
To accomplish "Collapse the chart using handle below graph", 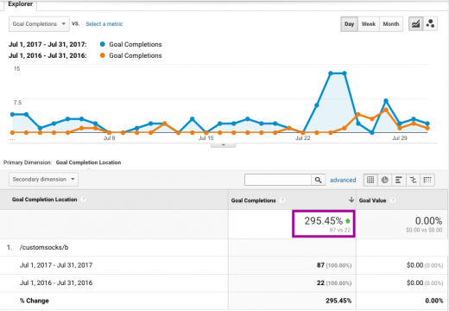I will [223, 145].
